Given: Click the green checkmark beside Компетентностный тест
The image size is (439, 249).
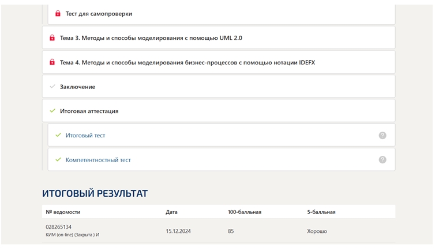Looking at the screenshot, I should 58,160.
